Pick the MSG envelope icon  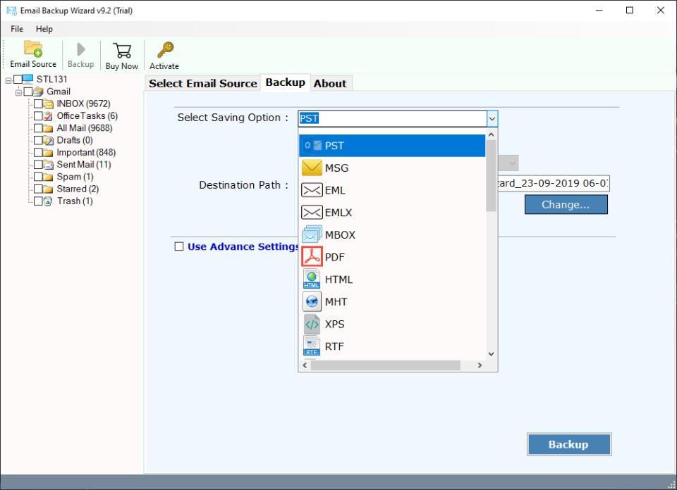(x=311, y=168)
